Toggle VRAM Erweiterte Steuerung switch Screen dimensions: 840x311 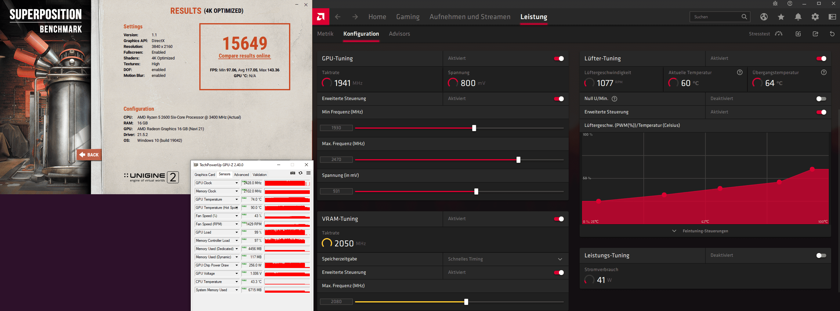(x=559, y=273)
